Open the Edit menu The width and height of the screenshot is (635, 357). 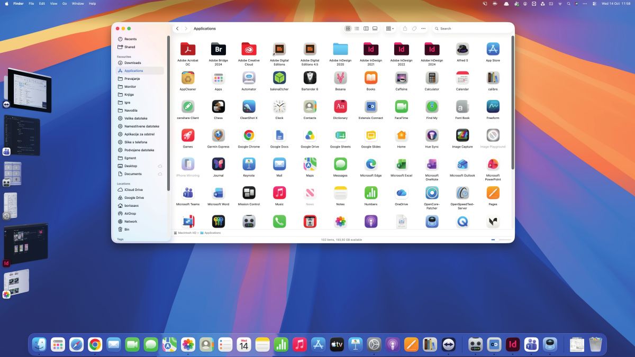(x=42, y=3)
